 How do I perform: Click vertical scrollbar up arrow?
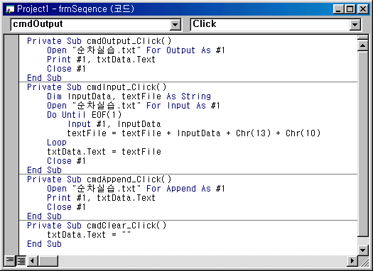point(363,45)
